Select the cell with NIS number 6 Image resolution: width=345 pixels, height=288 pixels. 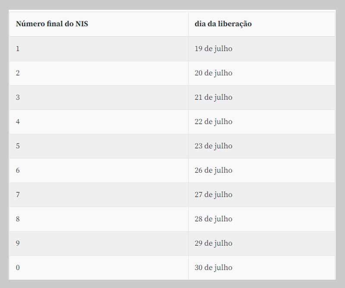coord(18,170)
